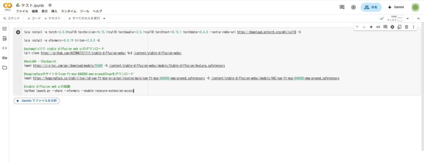The height and width of the screenshot is (162, 424).
Task: Click the notebook title テスト.ipynb
Action: pos(33,5)
